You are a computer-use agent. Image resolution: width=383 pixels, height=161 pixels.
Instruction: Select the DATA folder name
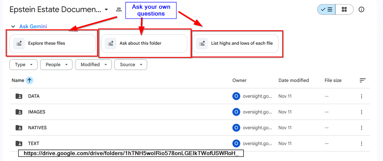(x=34, y=96)
